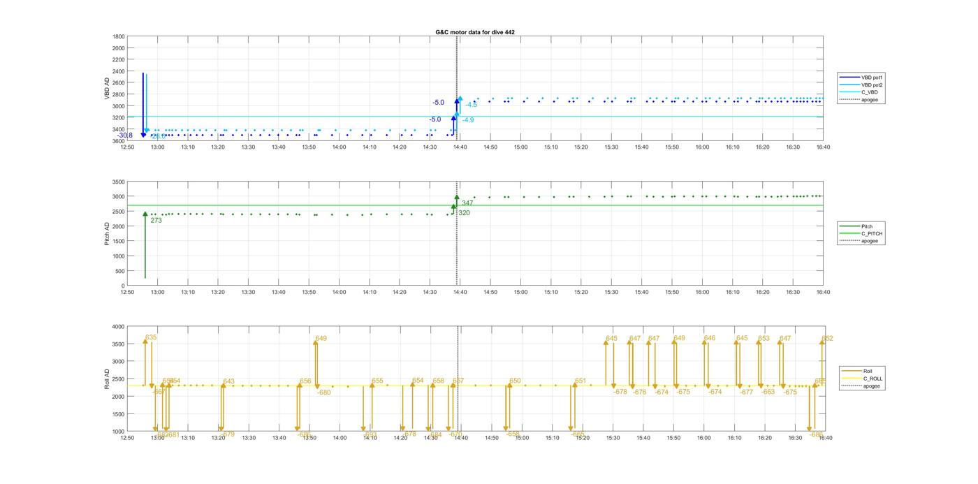
Task: Click the 4000 tick on Roll axis
Action: point(117,326)
